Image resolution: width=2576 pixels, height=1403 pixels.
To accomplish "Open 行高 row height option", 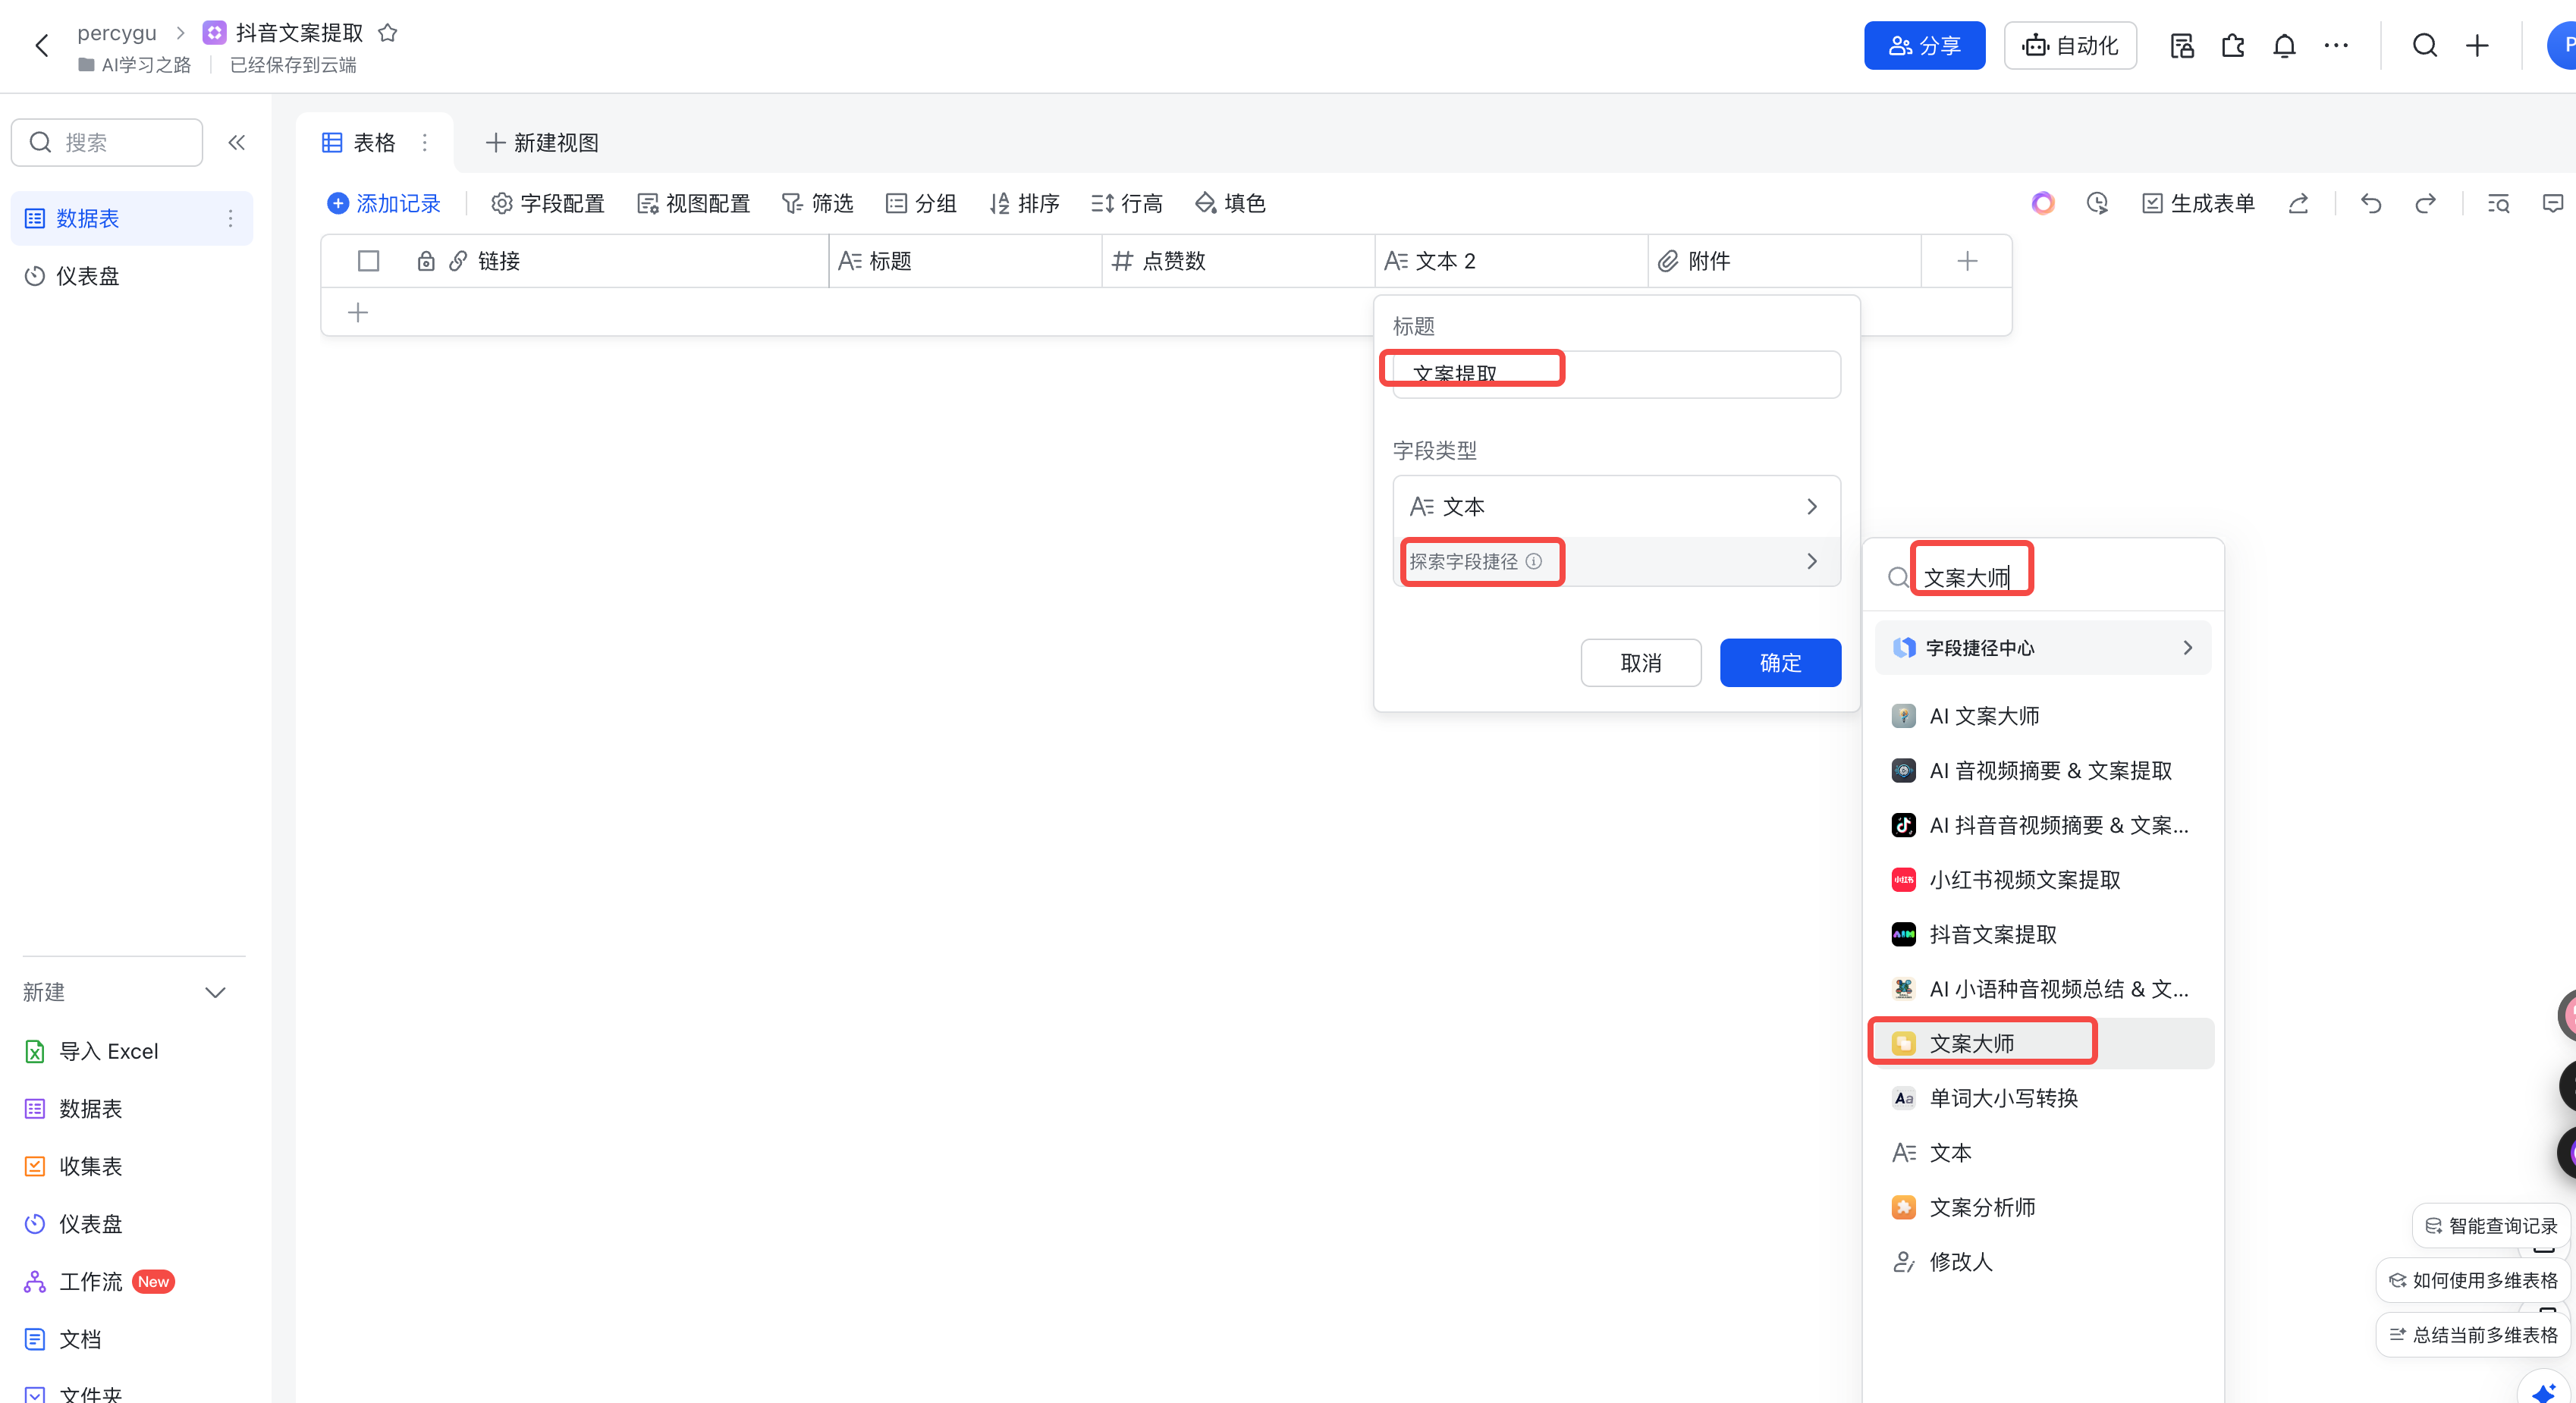I will click(x=1127, y=204).
